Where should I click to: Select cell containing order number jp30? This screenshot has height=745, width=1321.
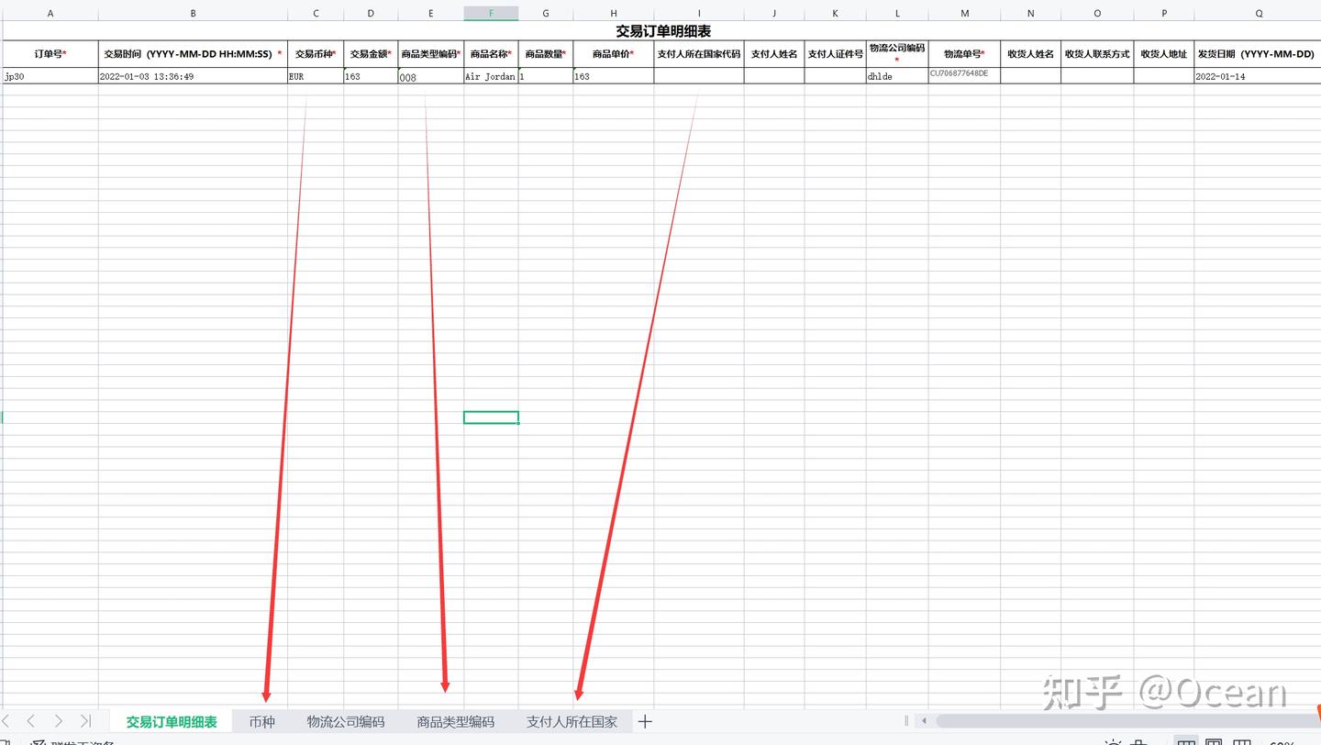pos(50,76)
